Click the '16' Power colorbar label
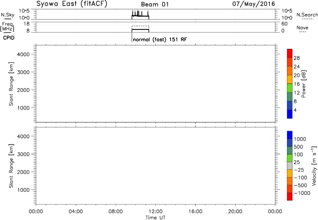The height and width of the screenshot is (220, 318). click(x=297, y=84)
